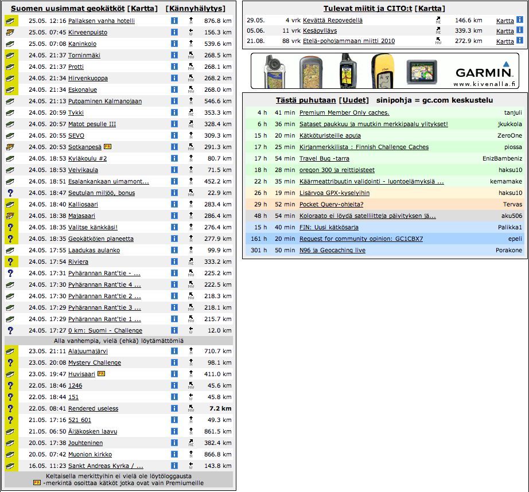Viewport: 529px width, 492px height.
Task: Open Premium Member Only caches thread
Action: click(344, 112)
